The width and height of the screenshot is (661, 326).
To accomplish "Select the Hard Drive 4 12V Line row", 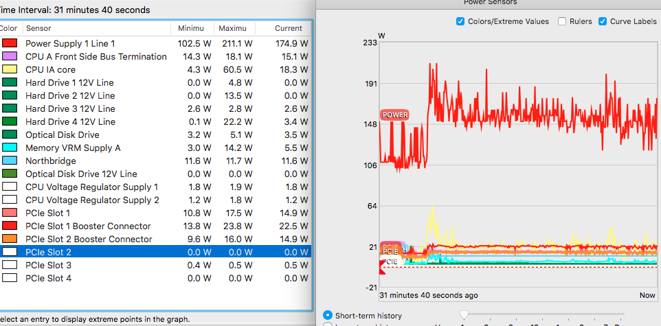I will (x=155, y=121).
